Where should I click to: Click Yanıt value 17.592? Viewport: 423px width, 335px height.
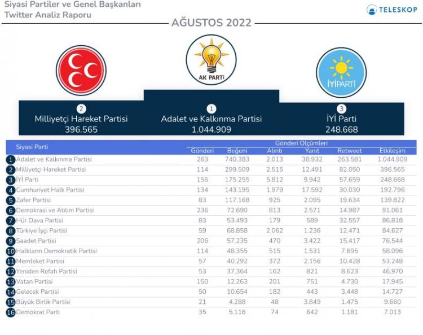pos(312,190)
